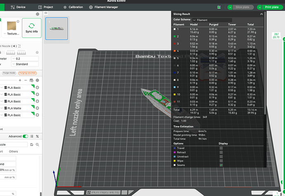Screen dimensions: 285x196
Task: Click edit icon beside first PLA Basic
Action: point(38,87)
